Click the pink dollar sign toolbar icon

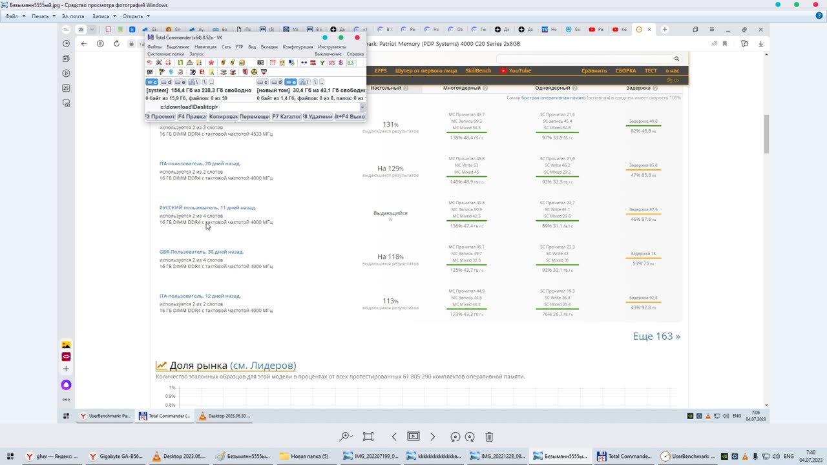(341, 63)
